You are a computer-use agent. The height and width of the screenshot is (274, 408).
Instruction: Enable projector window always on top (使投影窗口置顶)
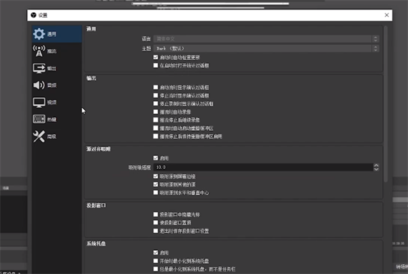(x=156, y=222)
